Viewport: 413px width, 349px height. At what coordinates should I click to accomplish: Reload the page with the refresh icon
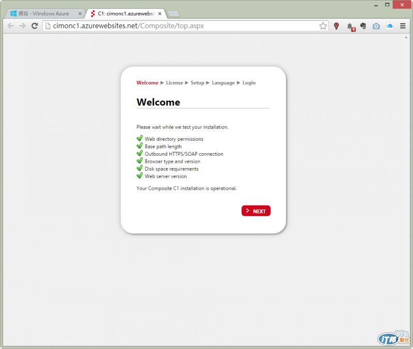click(35, 26)
